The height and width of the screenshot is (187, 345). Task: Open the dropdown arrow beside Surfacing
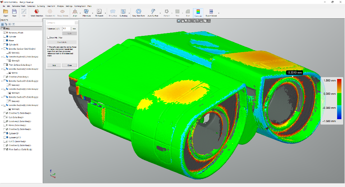[x=129, y=13]
